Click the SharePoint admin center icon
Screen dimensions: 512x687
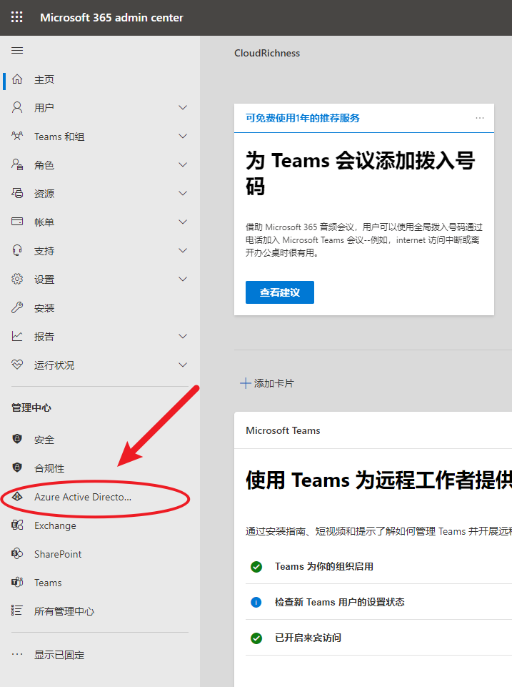17,554
